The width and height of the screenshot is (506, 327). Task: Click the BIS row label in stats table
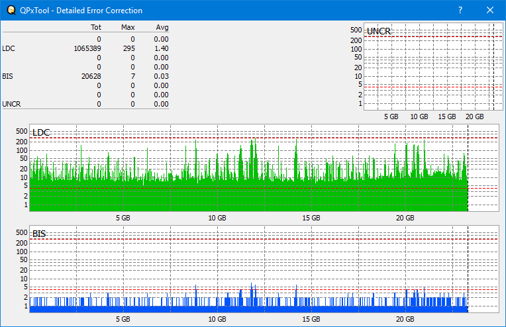pyautogui.click(x=7, y=76)
